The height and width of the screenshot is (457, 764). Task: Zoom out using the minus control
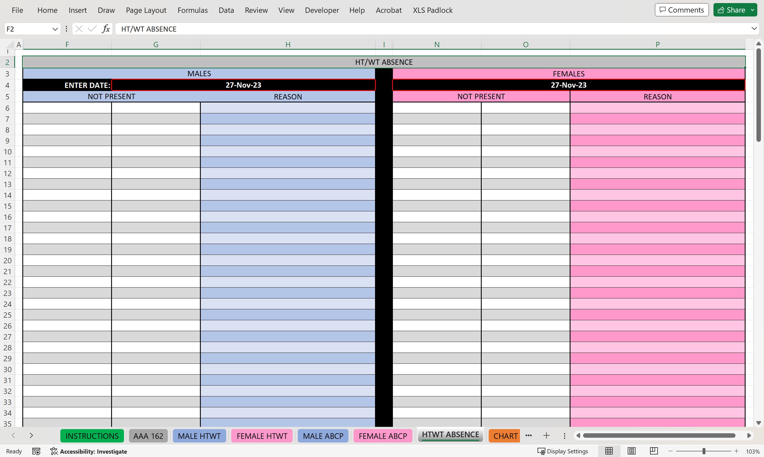(x=670, y=451)
